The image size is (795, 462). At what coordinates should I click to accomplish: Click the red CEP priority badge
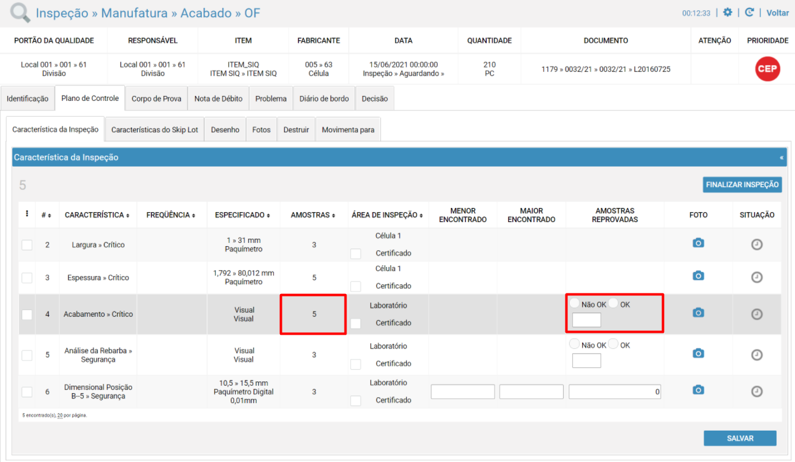(x=767, y=69)
